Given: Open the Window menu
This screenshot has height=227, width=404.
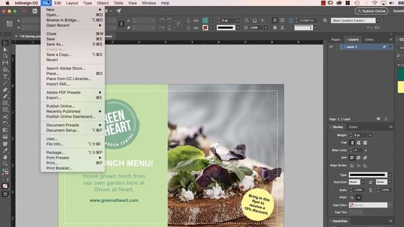Looking at the screenshot, I should coord(149,3).
